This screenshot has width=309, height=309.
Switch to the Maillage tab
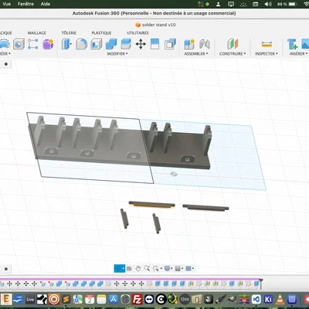pyautogui.click(x=37, y=33)
